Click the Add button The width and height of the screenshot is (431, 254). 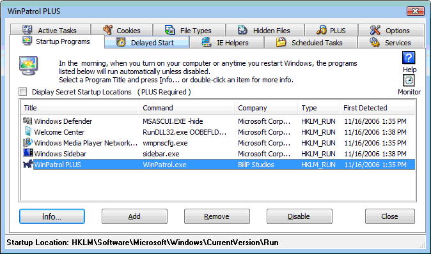[x=134, y=216]
